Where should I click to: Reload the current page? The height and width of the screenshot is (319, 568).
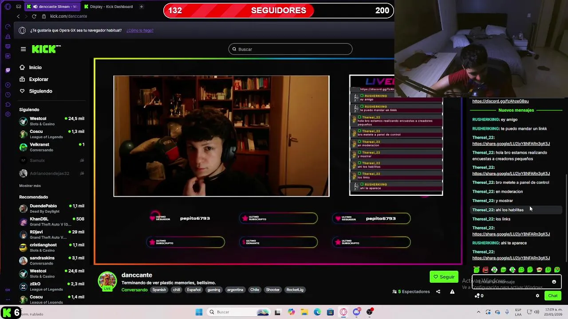[34, 16]
